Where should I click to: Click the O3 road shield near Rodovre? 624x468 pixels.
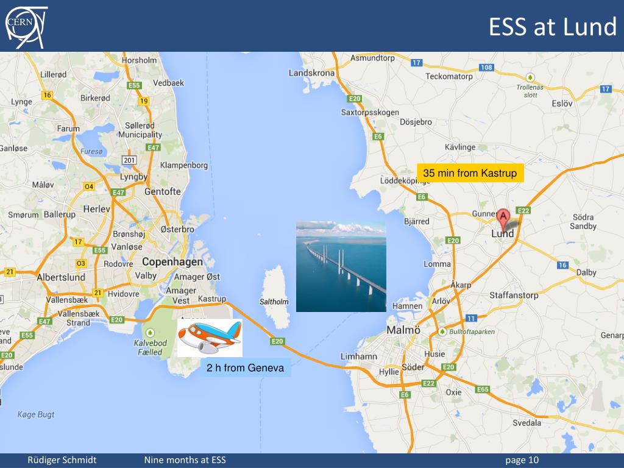pos(81,263)
